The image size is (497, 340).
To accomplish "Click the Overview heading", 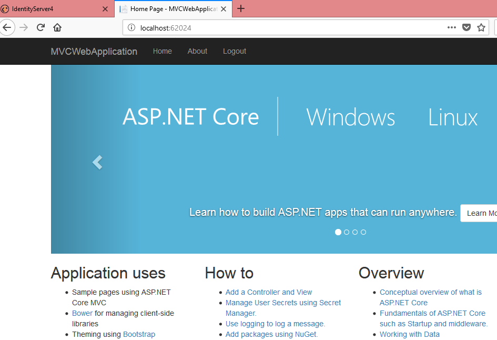I will pos(391,273).
